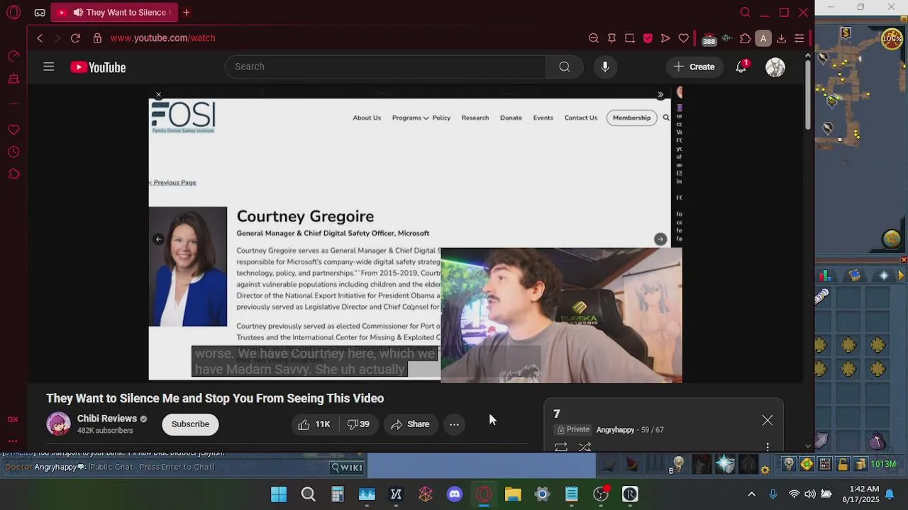
Task: Open the Chibi Reviews channel name
Action: pyautogui.click(x=106, y=419)
